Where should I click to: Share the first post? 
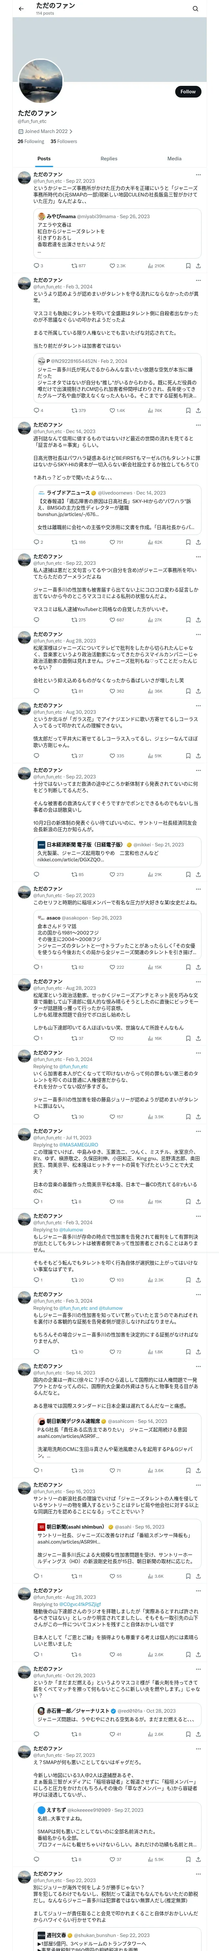[x=198, y=266]
